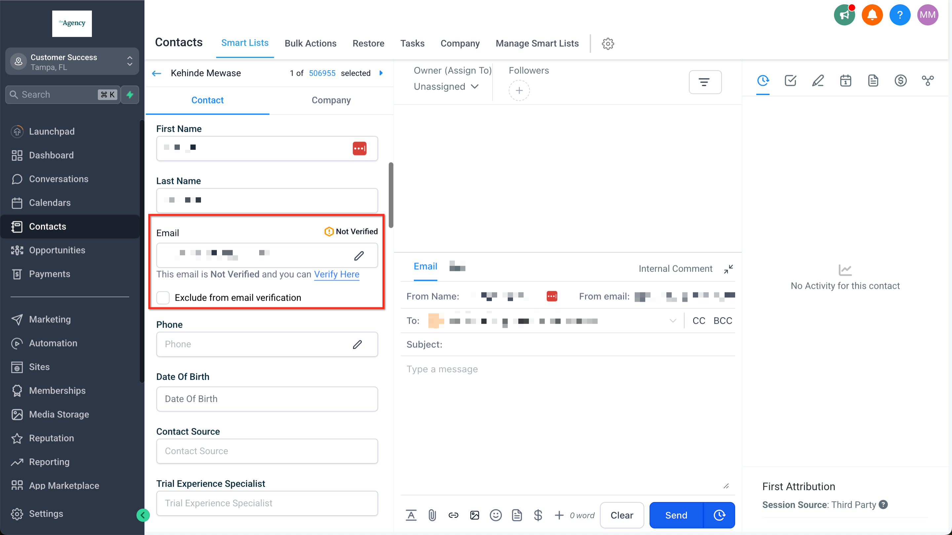Click into the Subject field
Image resolution: width=952 pixels, height=535 pixels.
[x=588, y=344]
